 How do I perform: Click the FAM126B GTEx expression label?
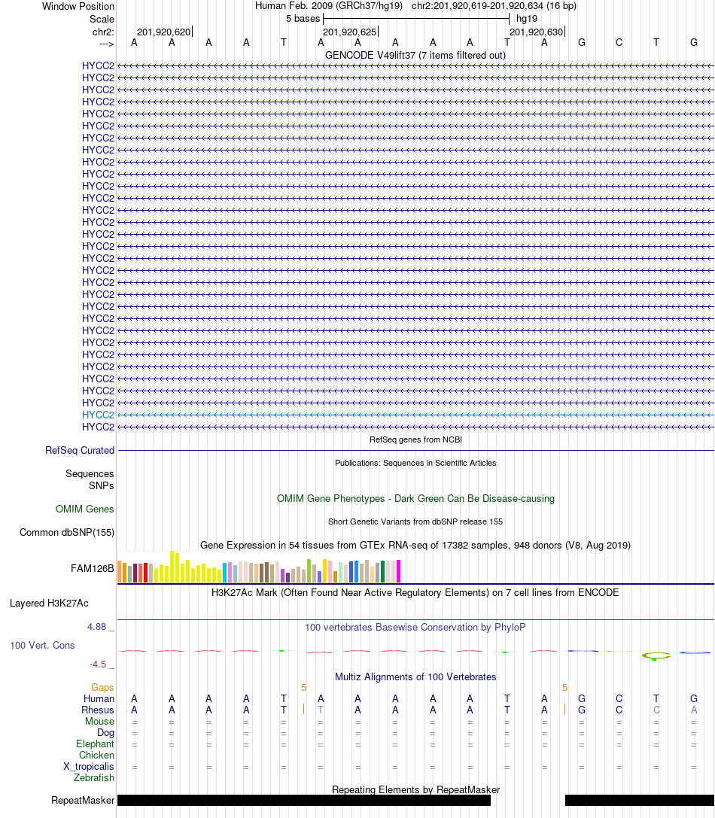point(93,569)
